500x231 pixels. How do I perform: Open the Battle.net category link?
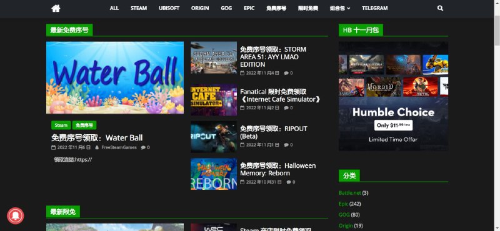[350, 193]
